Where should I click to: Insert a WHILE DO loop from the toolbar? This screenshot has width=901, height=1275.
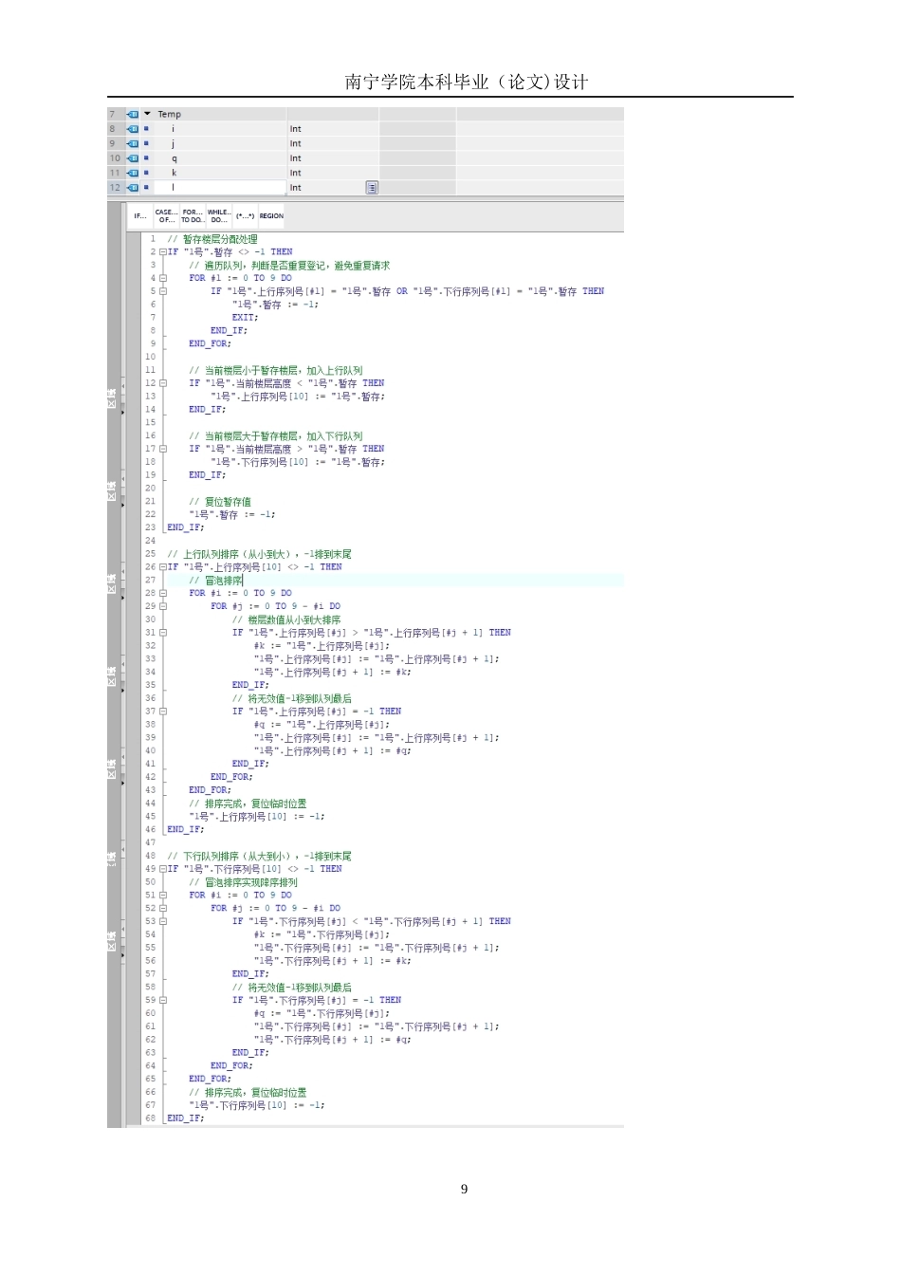click(x=219, y=215)
